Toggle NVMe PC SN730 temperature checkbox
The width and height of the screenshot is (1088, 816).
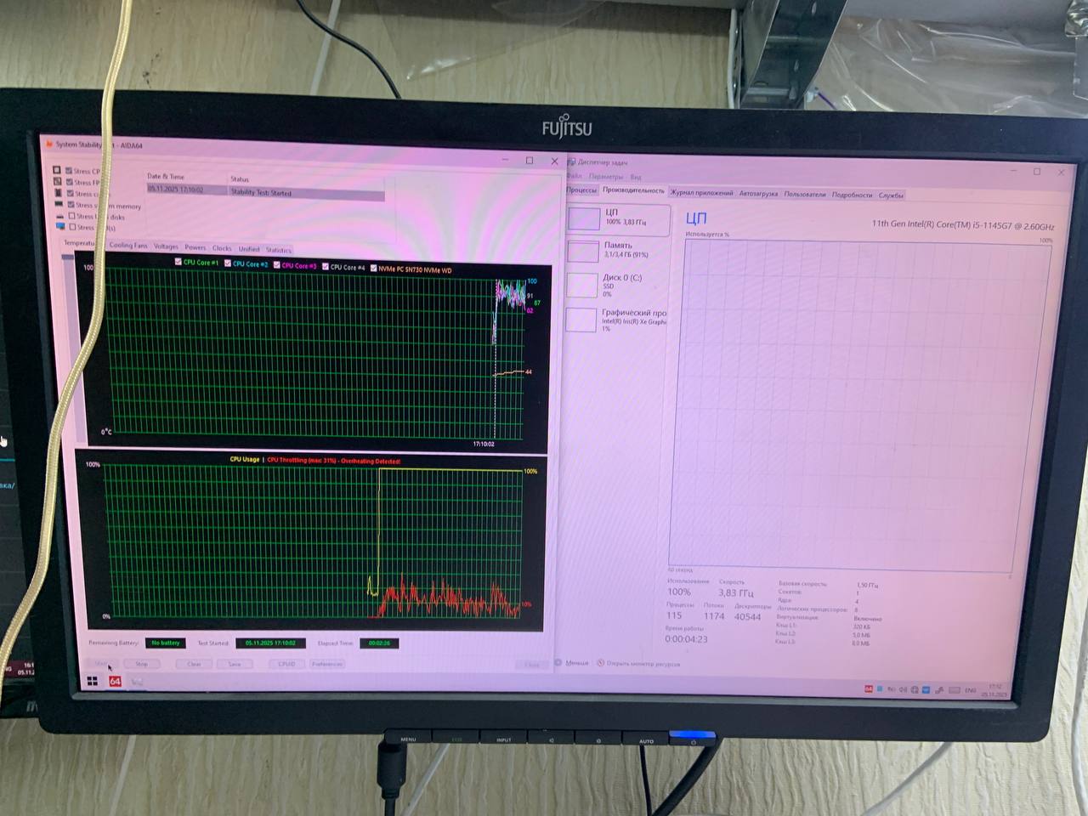tap(373, 268)
